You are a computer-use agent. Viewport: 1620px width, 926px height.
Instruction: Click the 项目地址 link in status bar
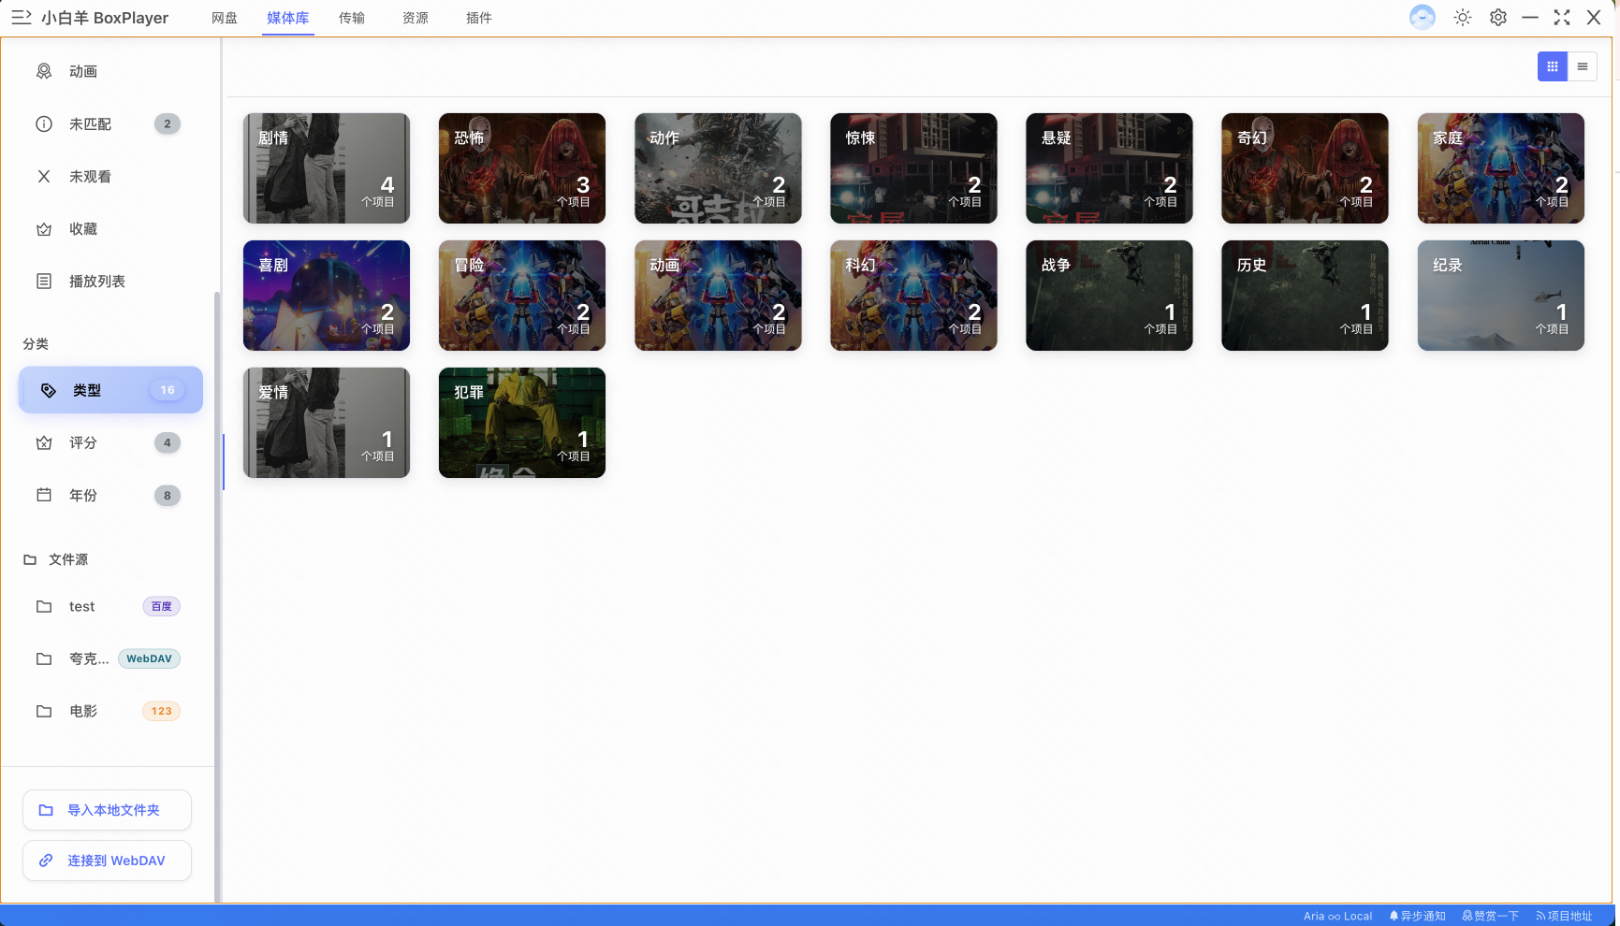(1565, 916)
